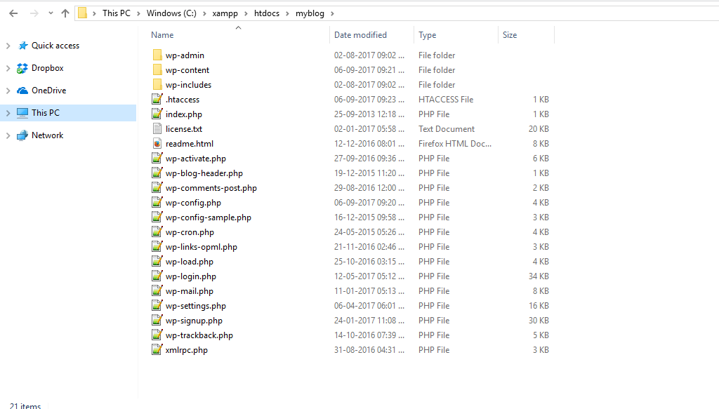Click the Back navigation arrow
This screenshot has height=409, width=719.
point(13,13)
